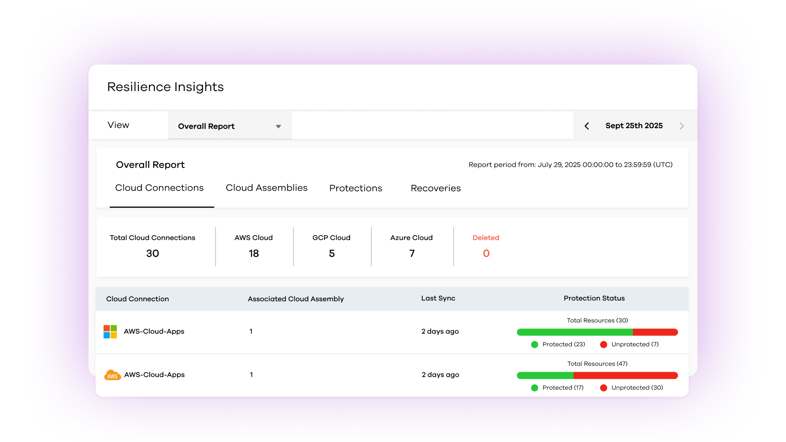
Task: Click red Unprotected (30) legend dot
Action: click(604, 388)
